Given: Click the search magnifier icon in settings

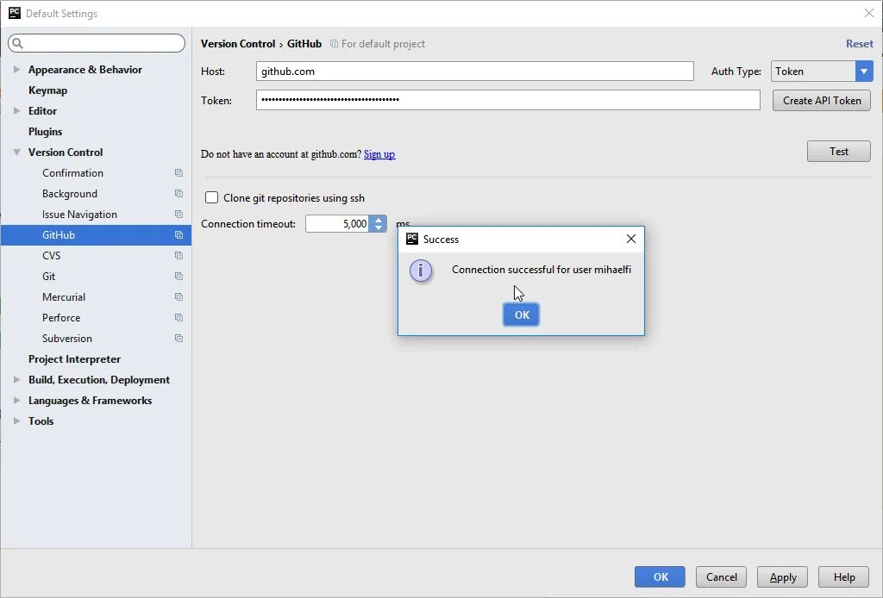Looking at the screenshot, I should [17, 43].
